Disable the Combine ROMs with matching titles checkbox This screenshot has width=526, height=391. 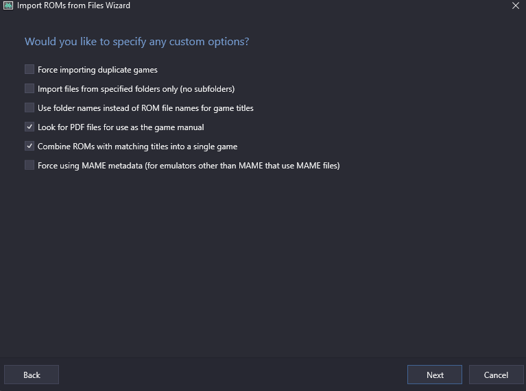pyautogui.click(x=29, y=146)
